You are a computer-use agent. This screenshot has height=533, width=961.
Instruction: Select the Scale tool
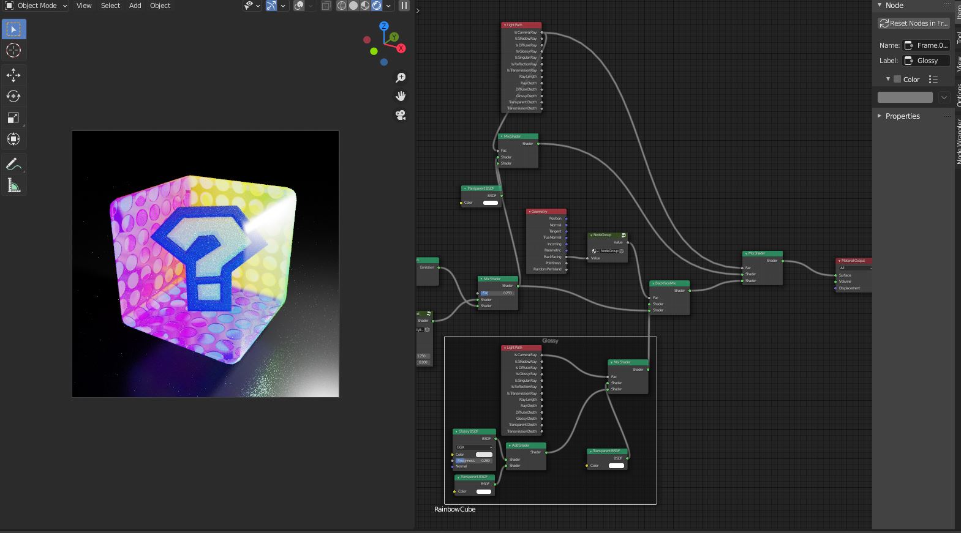(13, 117)
